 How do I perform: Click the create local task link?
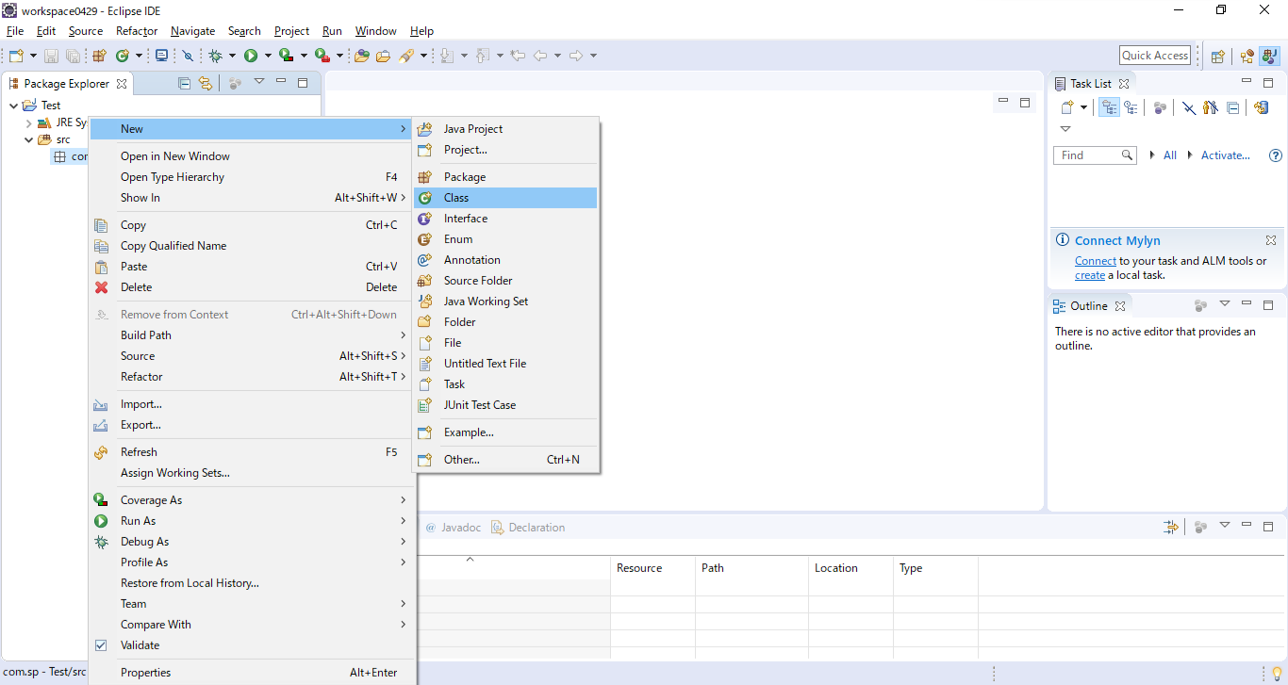(1090, 275)
